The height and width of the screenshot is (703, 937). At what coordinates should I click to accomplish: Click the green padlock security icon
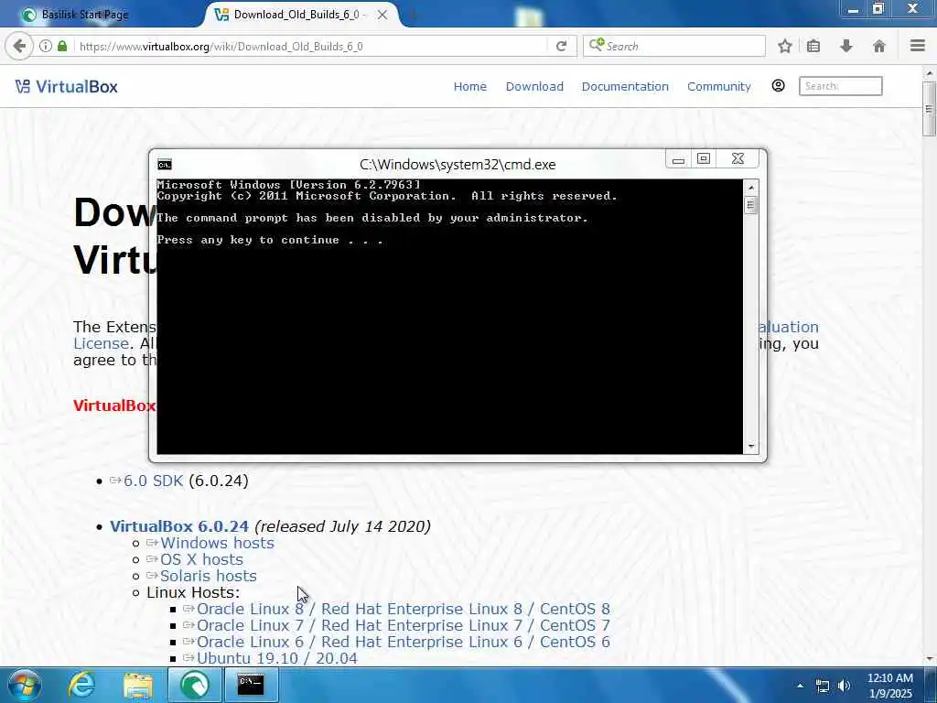pos(62,46)
